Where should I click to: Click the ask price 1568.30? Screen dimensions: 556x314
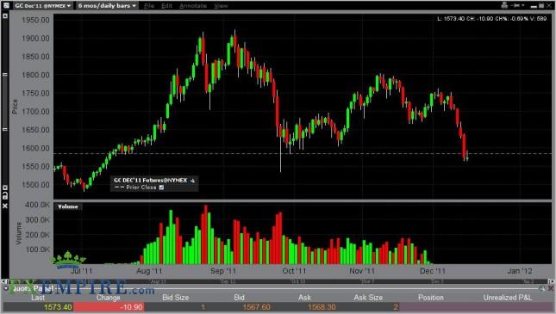(322, 307)
